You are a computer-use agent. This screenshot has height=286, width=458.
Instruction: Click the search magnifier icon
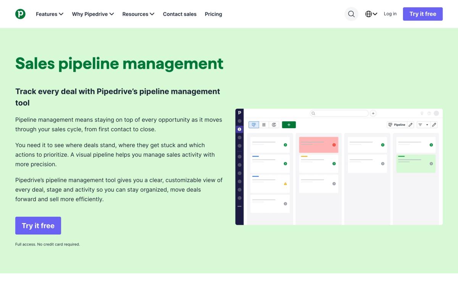pyautogui.click(x=352, y=14)
